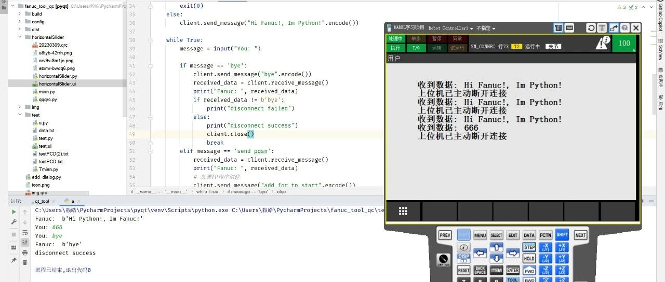Click the 'while True' breadcrumb below the editor
Viewport: 665px width, 282px height.
coord(207,192)
